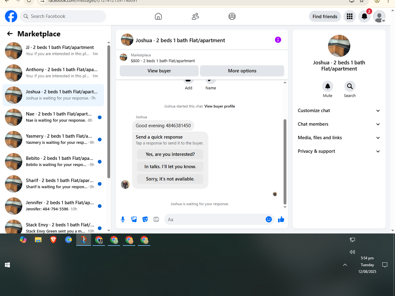Screen dimensions: 395x296
Task: Attach a photo using the image icon
Action: (x=134, y=219)
